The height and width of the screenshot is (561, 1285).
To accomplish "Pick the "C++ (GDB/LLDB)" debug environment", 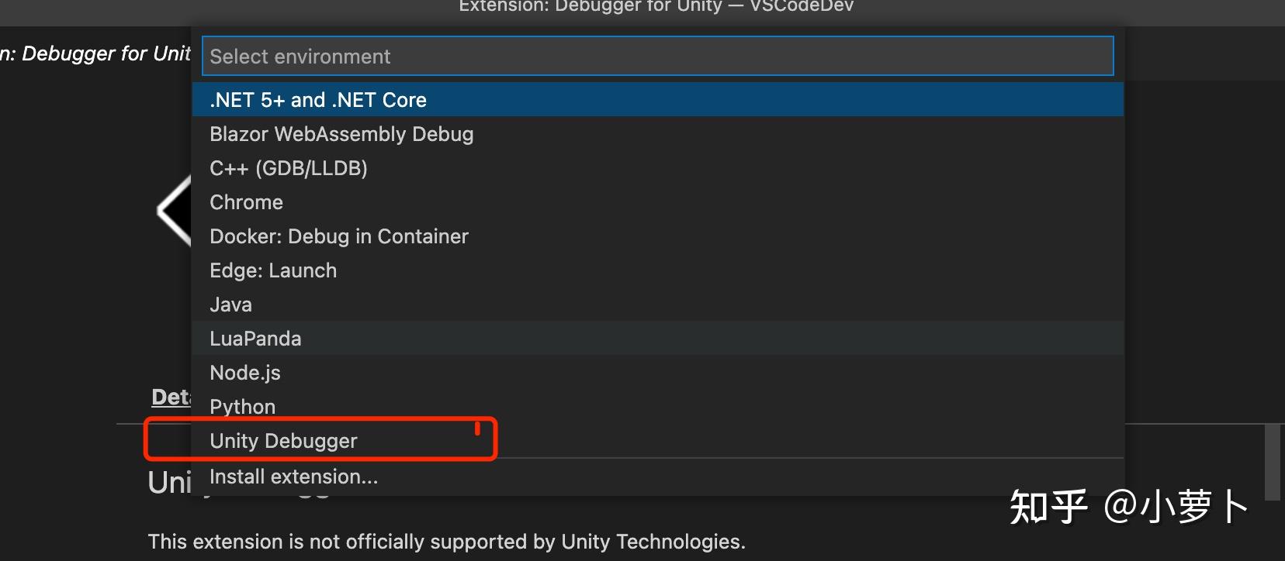I will [289, 167].
